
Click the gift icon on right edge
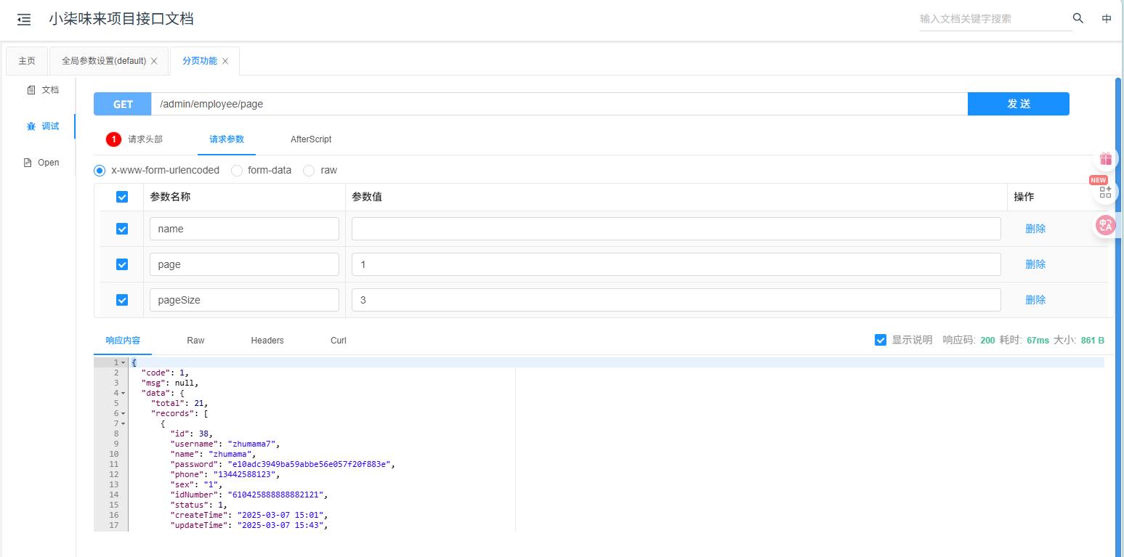[1105, 158]
